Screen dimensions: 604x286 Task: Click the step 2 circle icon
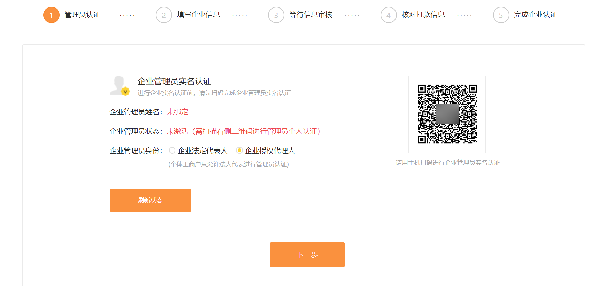click(164, 15)
